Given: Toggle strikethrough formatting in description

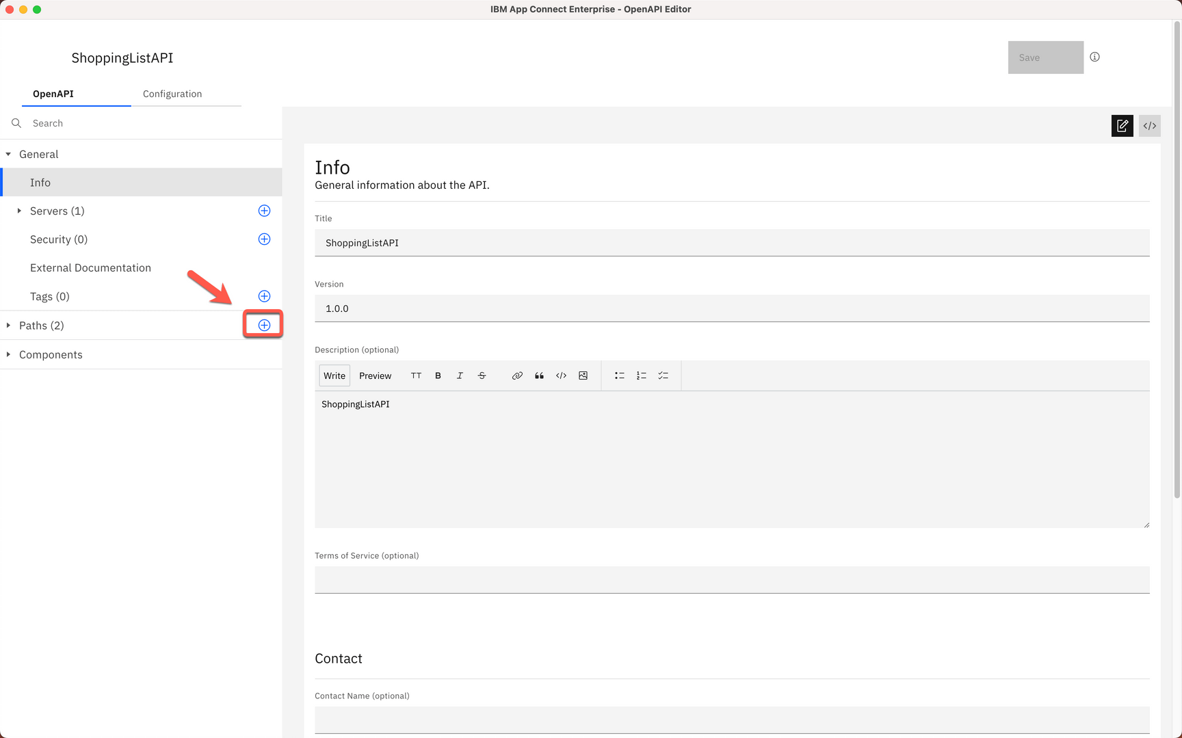Looking at the screenshot, I should tap(482, 375).
